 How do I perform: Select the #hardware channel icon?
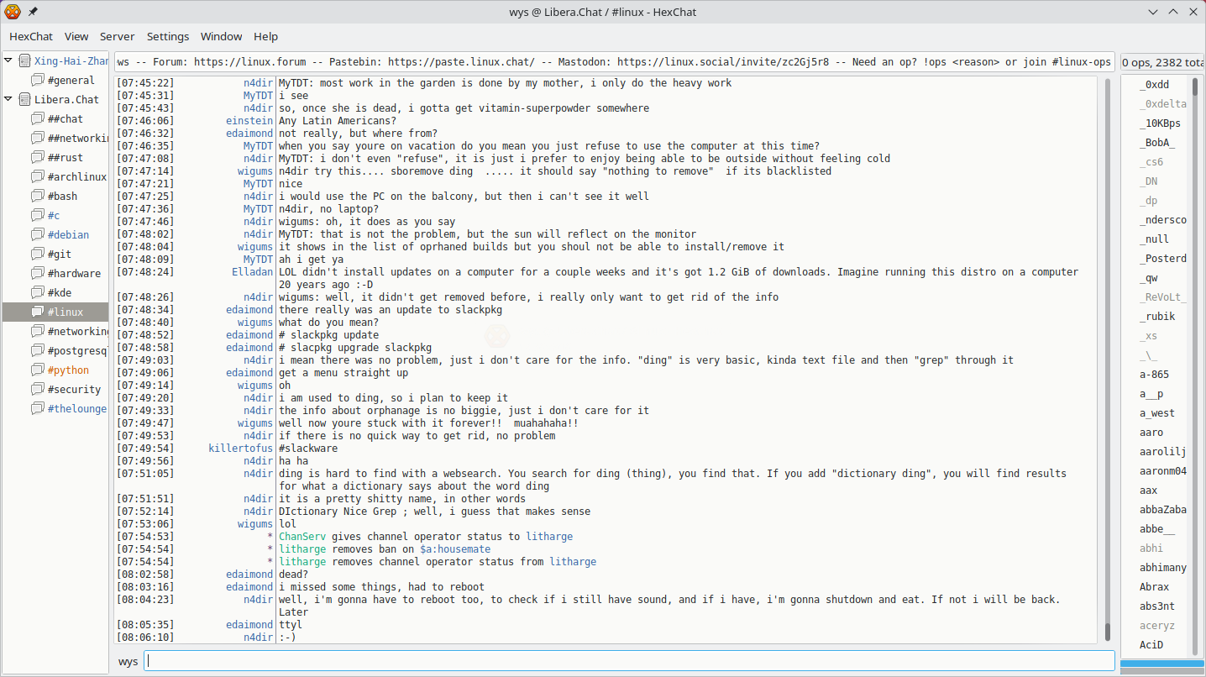click(x=38, y=273)
